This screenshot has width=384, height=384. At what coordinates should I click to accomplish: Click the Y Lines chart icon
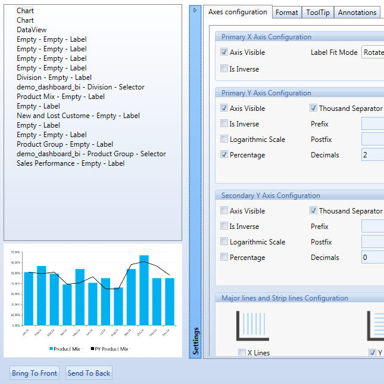click(x=376, y=326)
